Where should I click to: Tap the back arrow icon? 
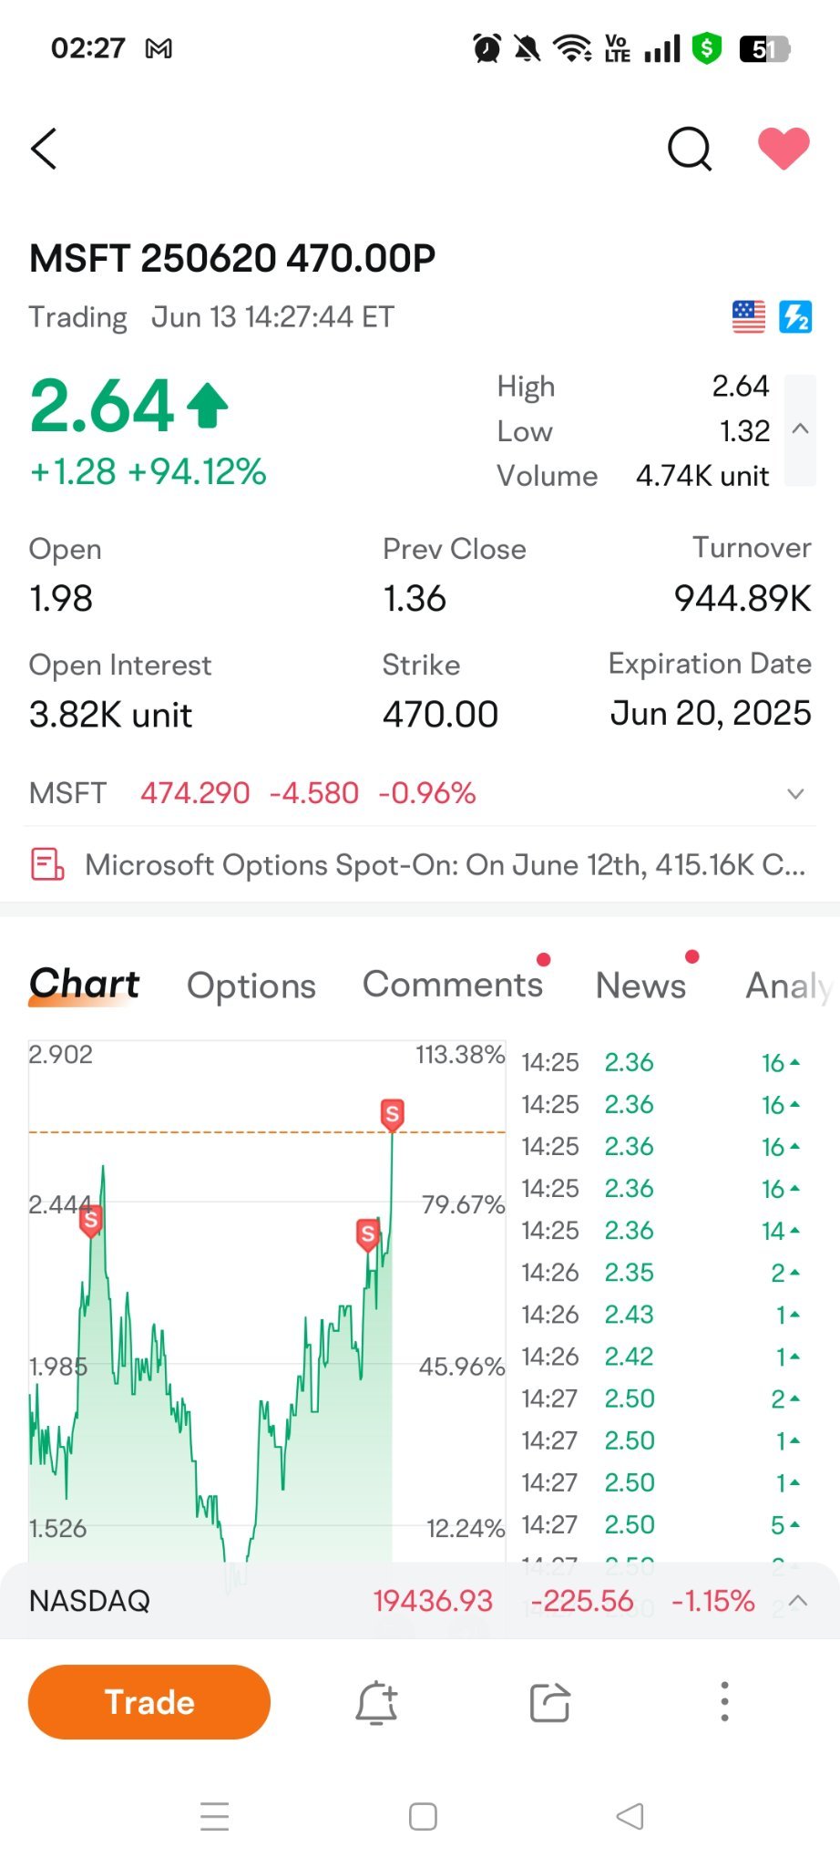(x=44, y=148)
